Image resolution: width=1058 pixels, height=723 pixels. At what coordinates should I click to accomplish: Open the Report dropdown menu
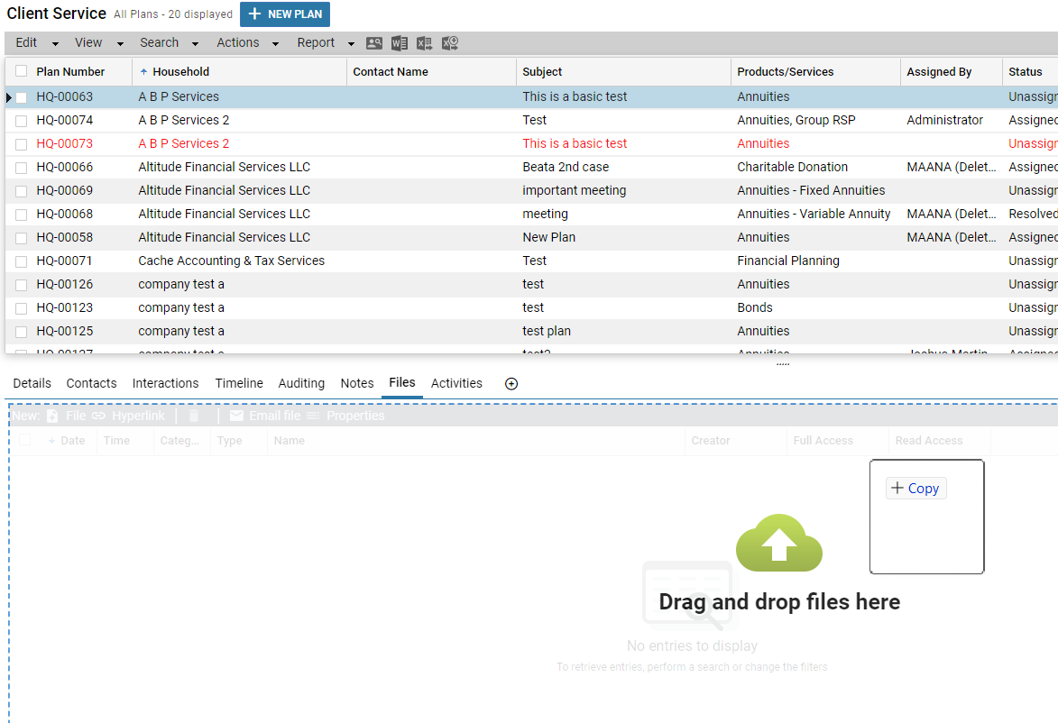[326, 42]
